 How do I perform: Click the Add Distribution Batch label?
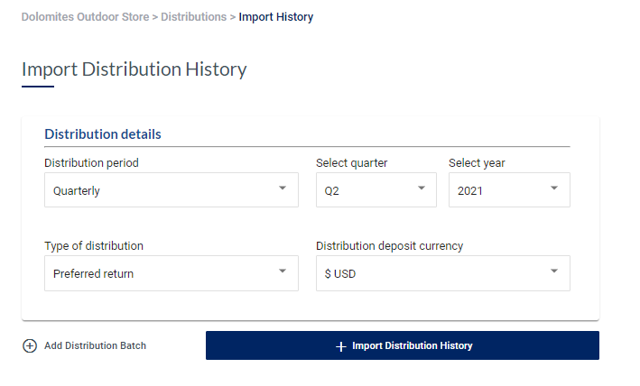(x=95, y=345)
